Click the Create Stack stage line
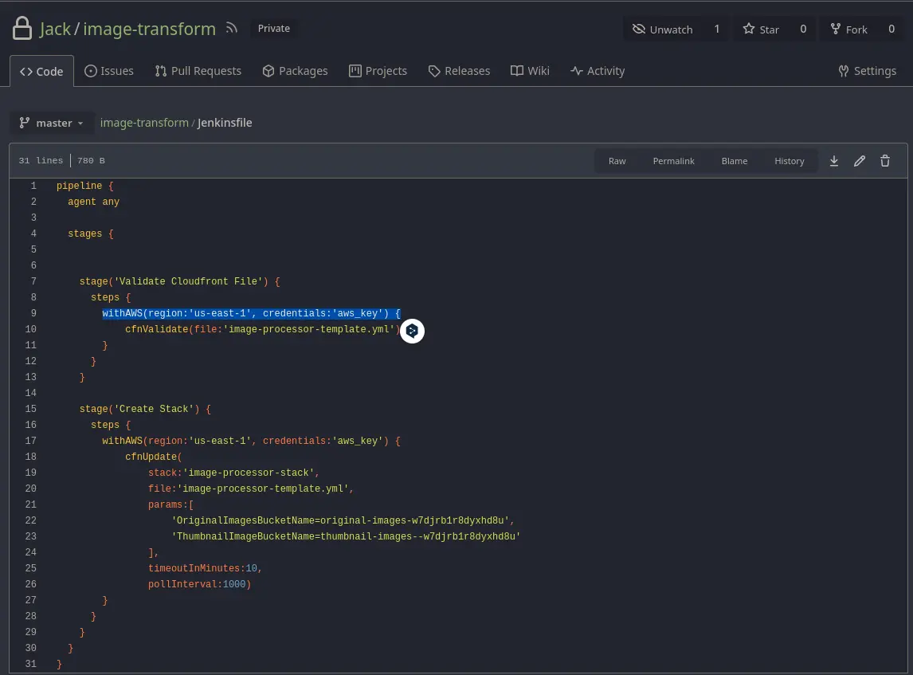The width and height of the screenshot is (913, 675). [145, 409]
